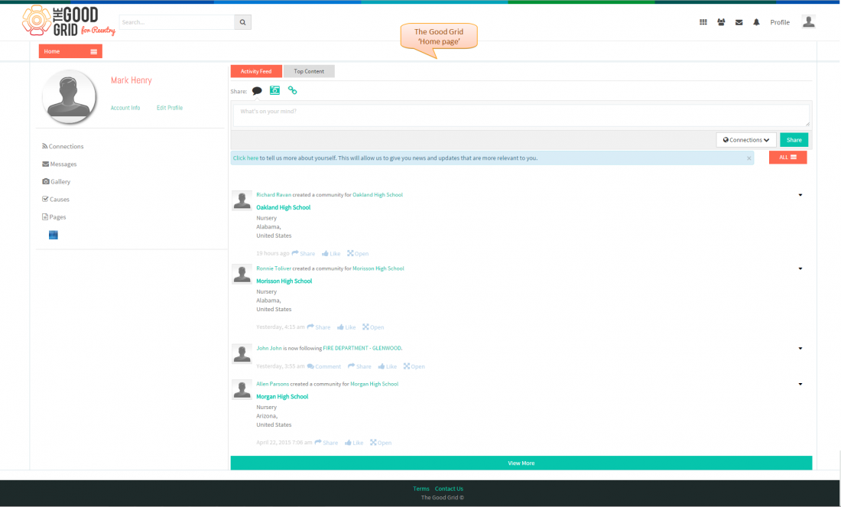
Task: Open Pages in the left sidebar
Action: (x=54, y=217)
